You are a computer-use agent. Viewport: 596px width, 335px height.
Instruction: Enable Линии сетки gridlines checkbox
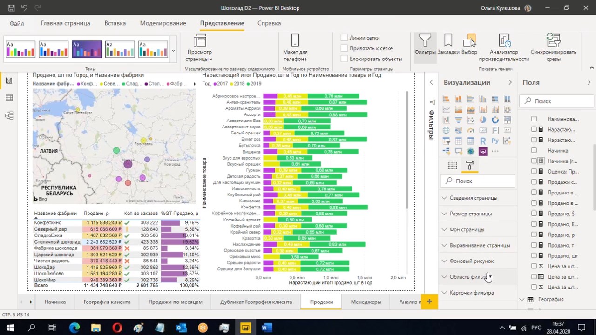344,38
